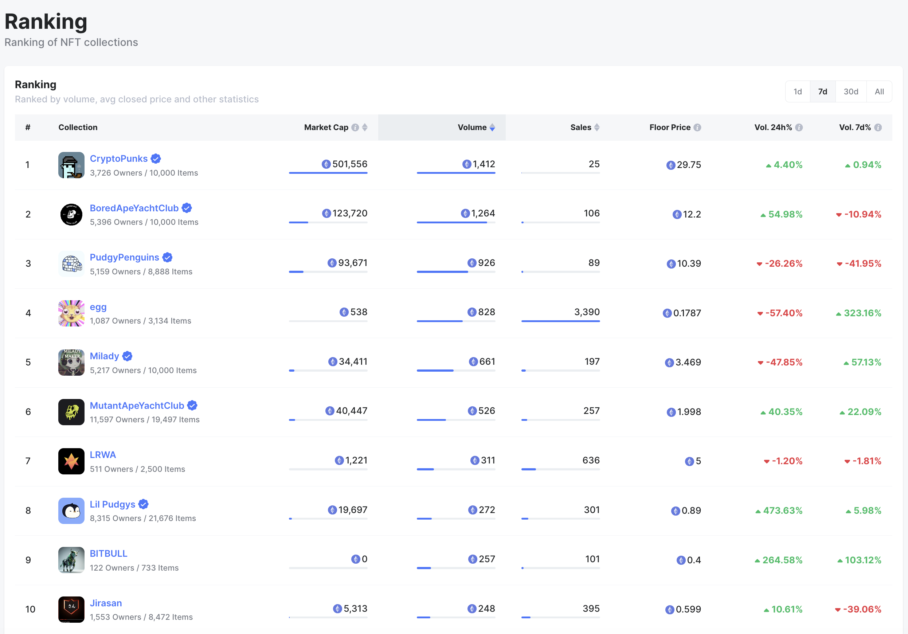Viewport: 908px width, 634px height.
Task: Select the All time range tab
Action: point(879,92)
